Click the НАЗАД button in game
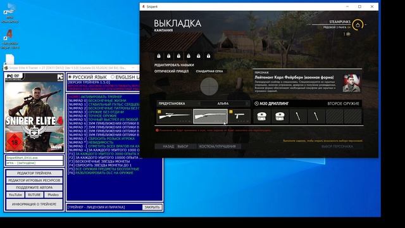The width and height of the screenshot is (405, 228). tap(165, 146)
